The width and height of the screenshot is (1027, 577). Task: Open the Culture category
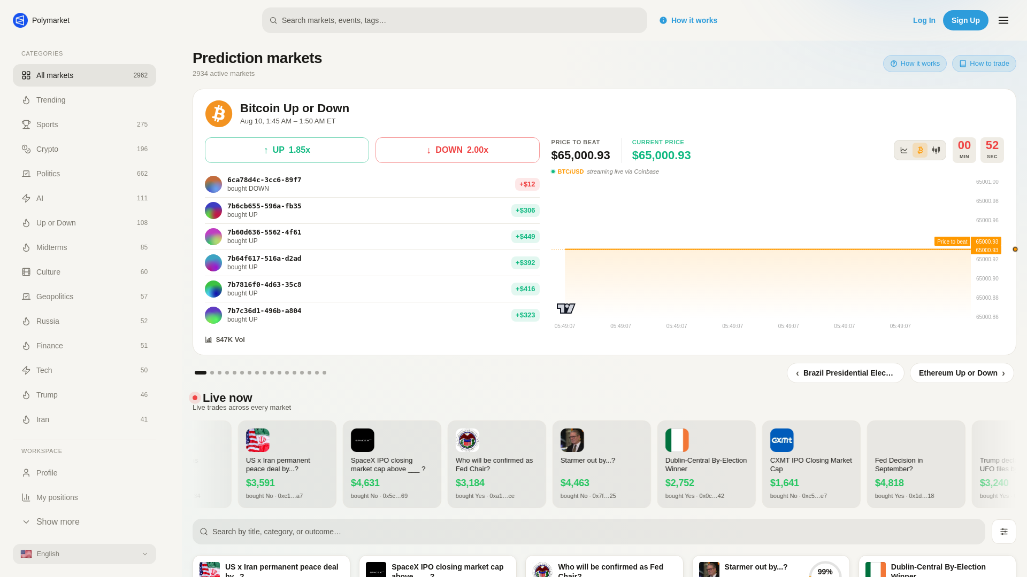pos(85,272)
